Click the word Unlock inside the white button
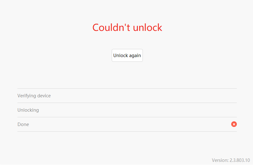The image size is (253, 165). [x=121, y=55]
